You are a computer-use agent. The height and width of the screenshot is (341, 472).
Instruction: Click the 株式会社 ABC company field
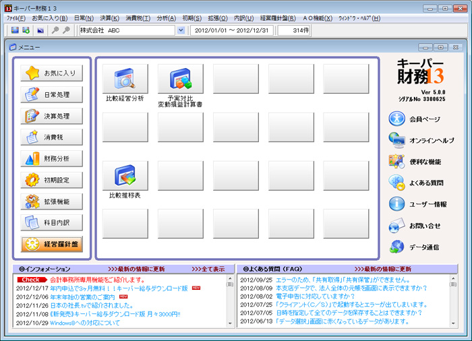pos(127,30)
